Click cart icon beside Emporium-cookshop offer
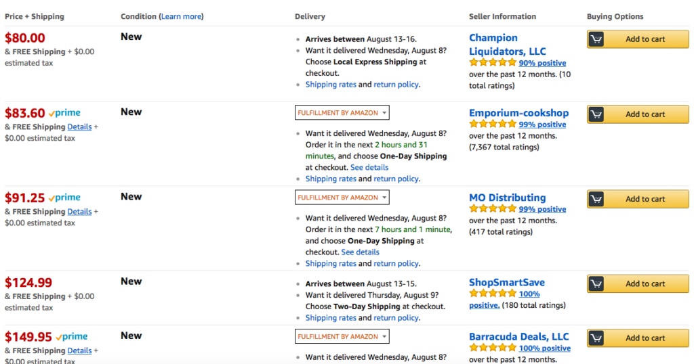This screenshot has width=694, height=364. coord(596,114)
